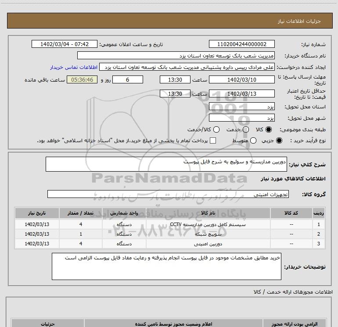Click the announcement date field 1402/03/04 - 07:42
Screen dimensions: 338x327
click(65, 44)
